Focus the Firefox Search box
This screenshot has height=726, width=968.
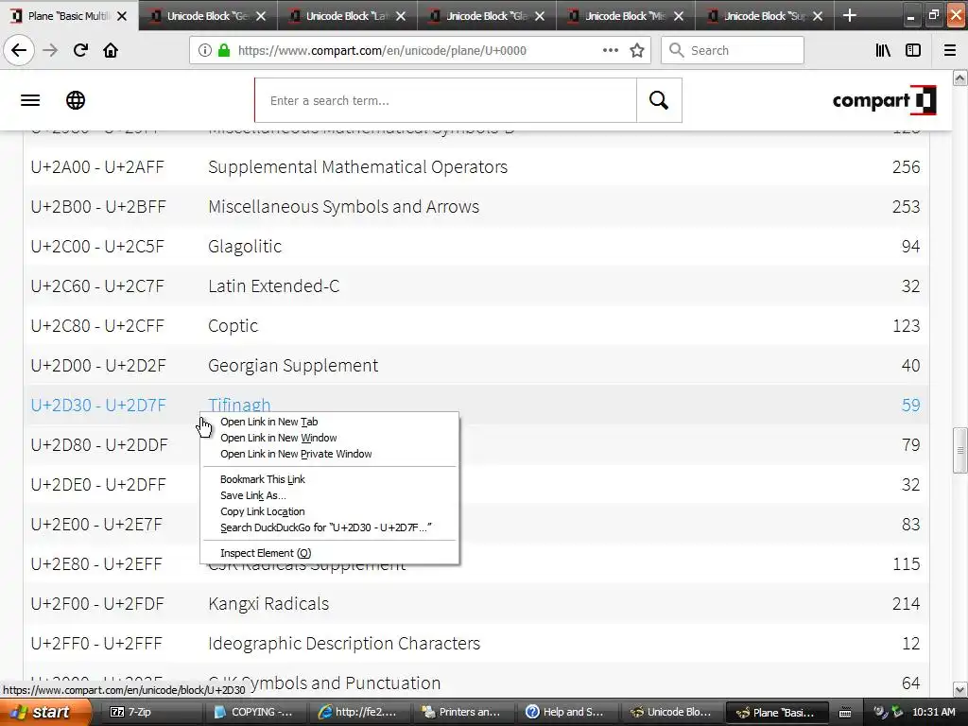733,50
